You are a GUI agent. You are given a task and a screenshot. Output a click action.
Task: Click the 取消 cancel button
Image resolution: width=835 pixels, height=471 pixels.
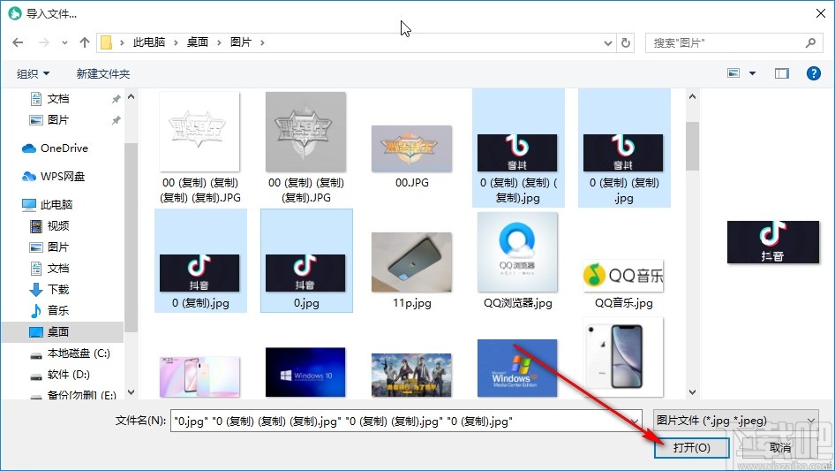click(780, 447)
